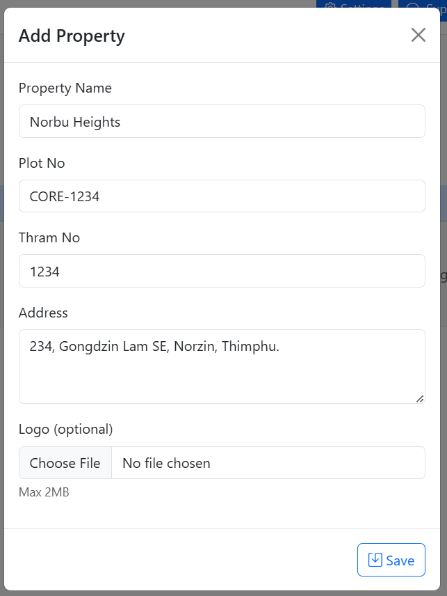Click Choose File for logo upload
This screenshot has width=447, height=596.
point(65,463)
